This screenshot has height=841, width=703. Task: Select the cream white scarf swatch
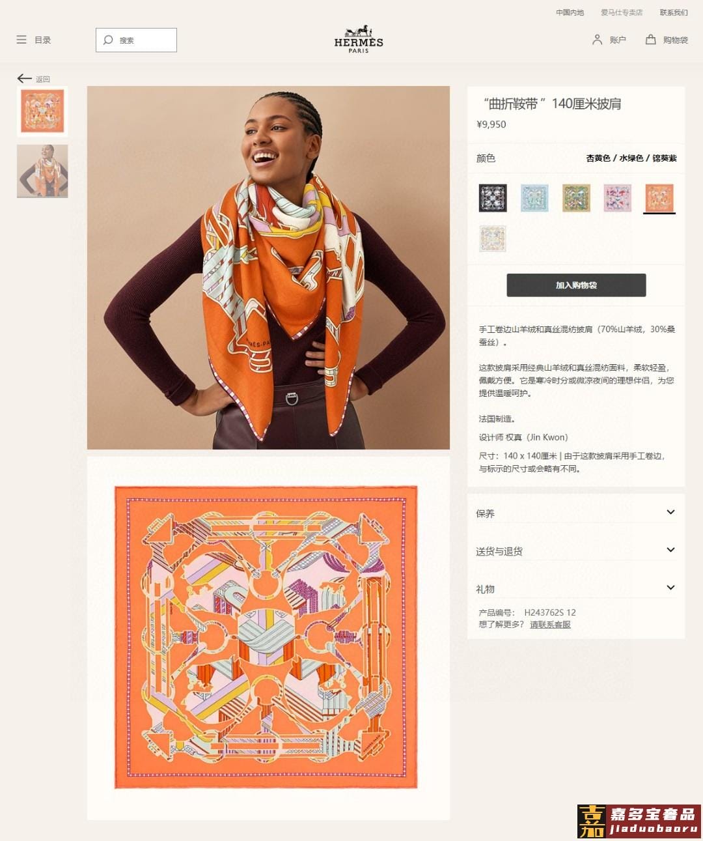493,238
